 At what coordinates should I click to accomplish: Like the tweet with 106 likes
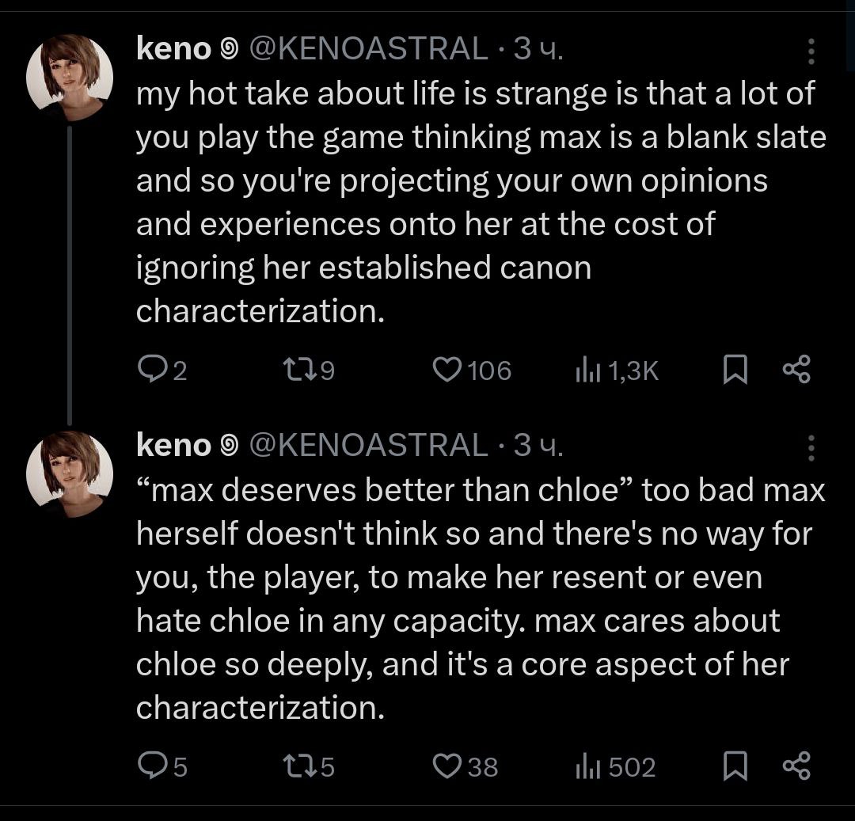click(448, 371)
